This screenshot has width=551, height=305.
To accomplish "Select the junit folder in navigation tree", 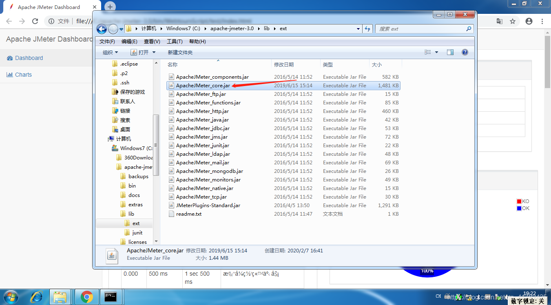I will (x=137, y=232).
